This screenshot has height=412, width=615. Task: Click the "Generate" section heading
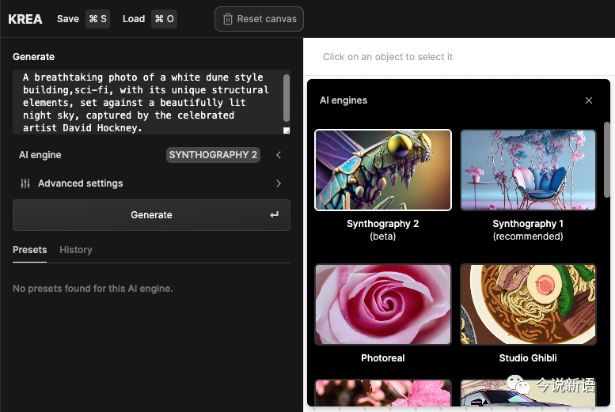pos(34,57)
